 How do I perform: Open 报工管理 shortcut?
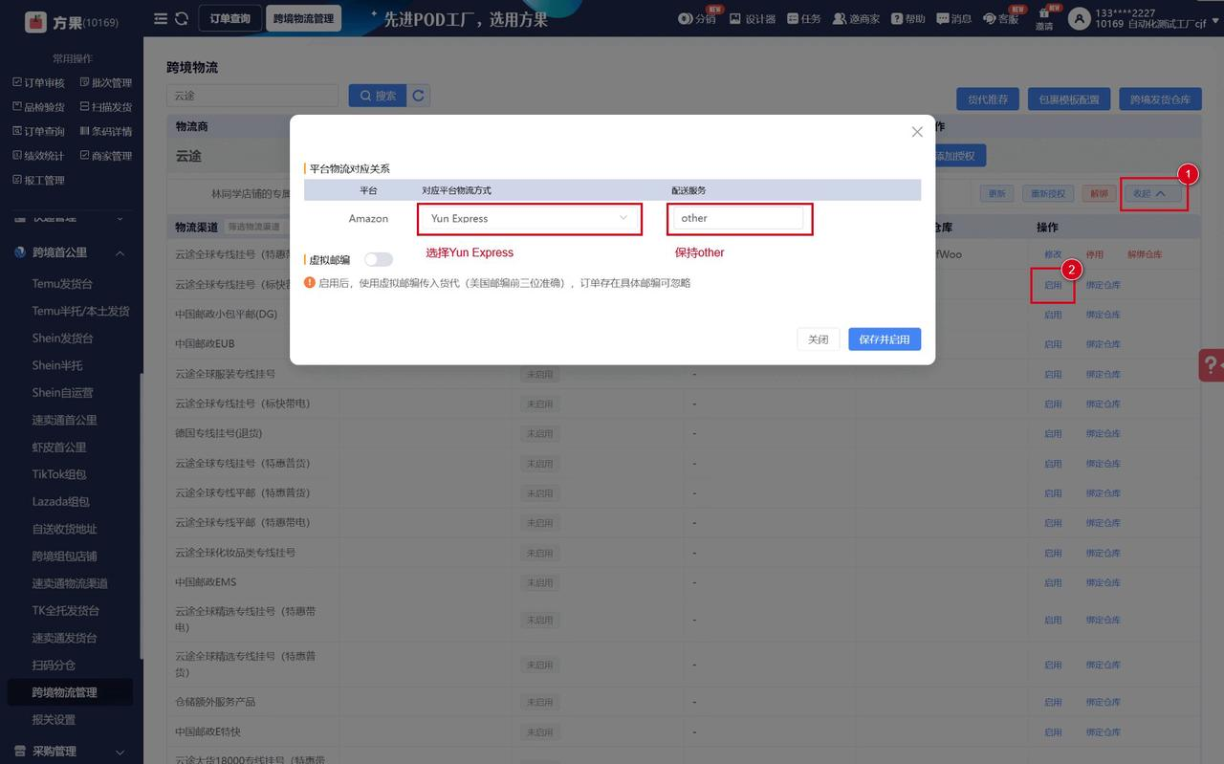38,181
